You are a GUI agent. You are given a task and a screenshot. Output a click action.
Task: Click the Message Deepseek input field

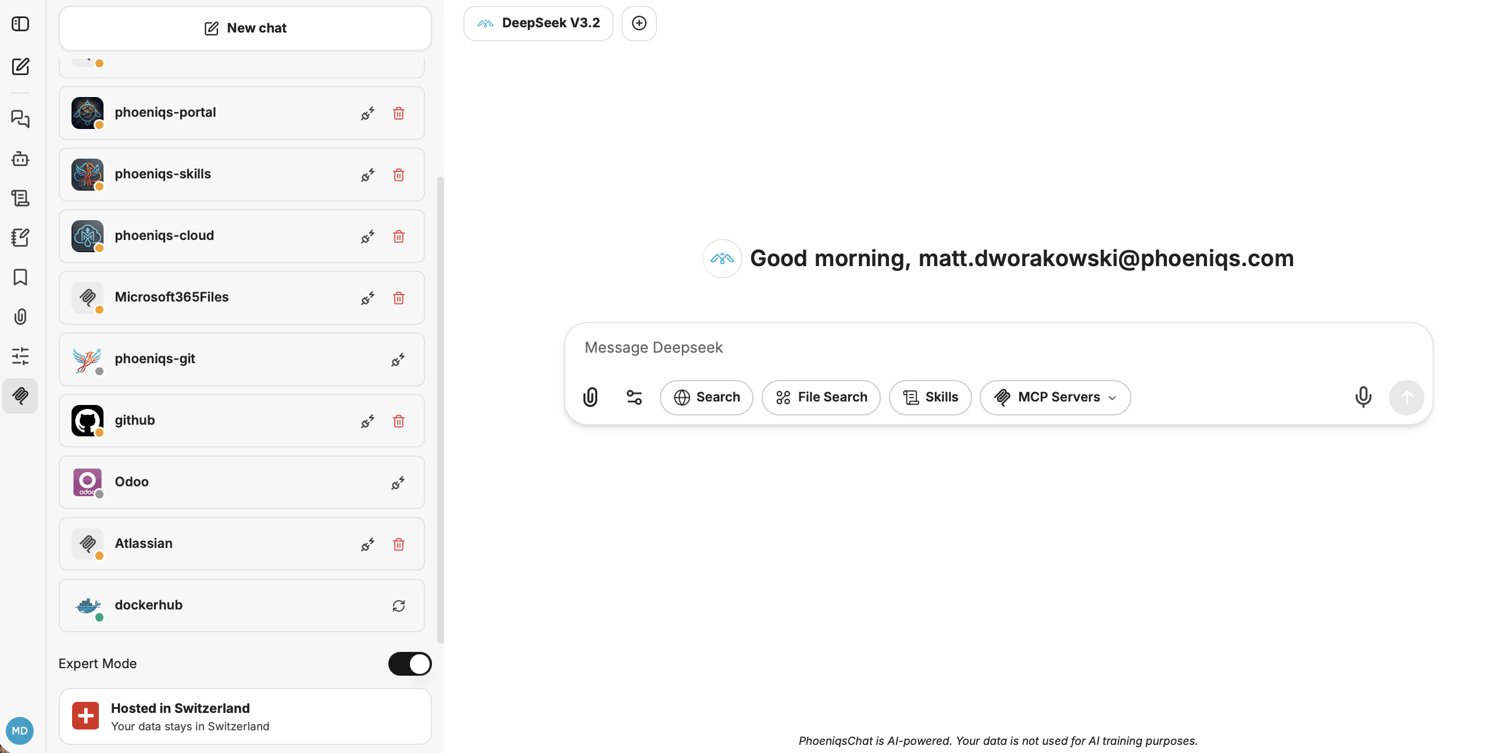tap(998, 347)
